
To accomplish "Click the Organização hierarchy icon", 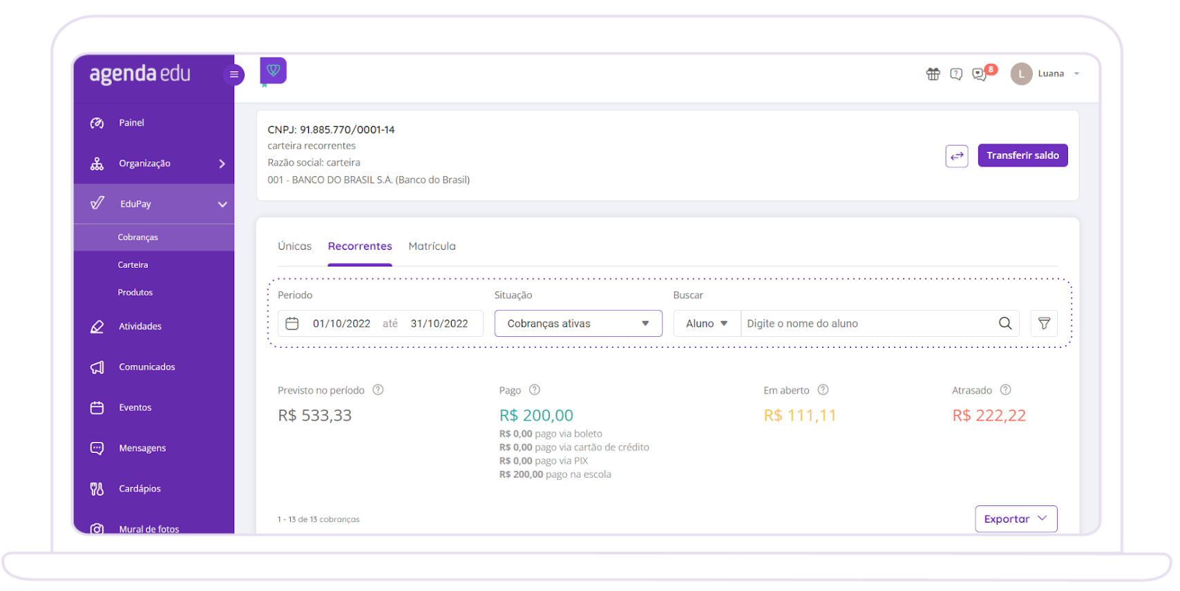I will point(97,164).
